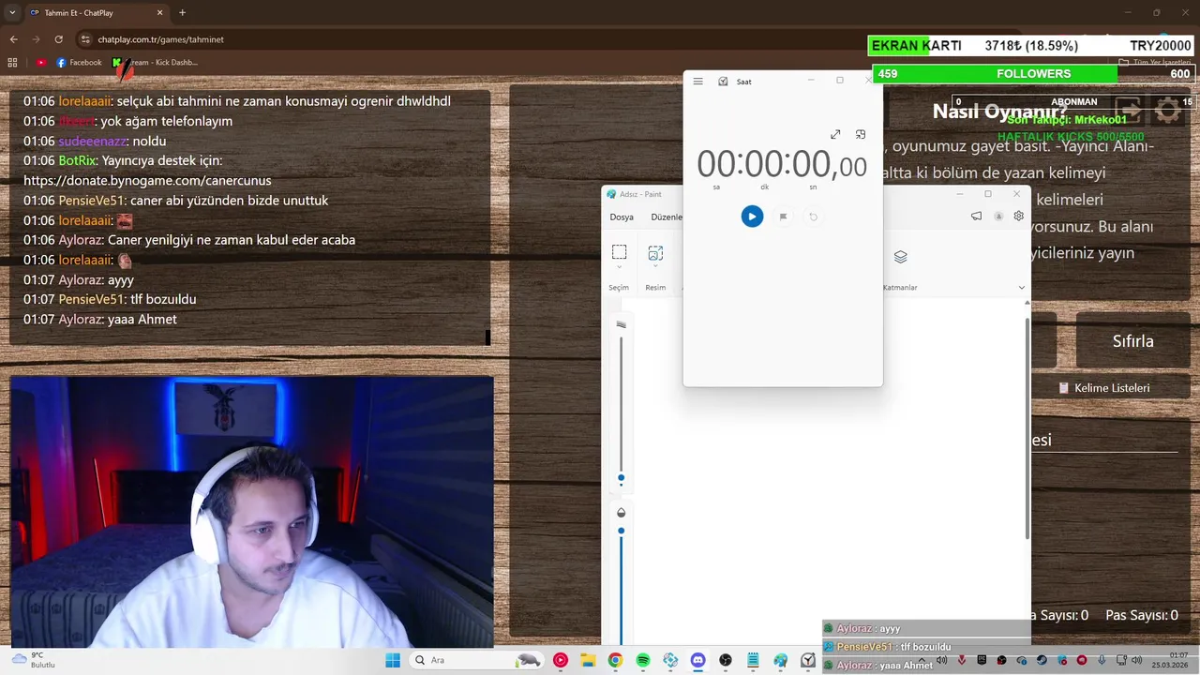Open the ChatPlay settings gear icon

(1168, 111)
